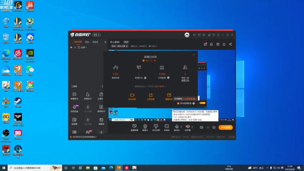Viewport: 304px width, 171px height.
Task: Close the 直播已结束 dialog
Action: coord(194,55)
